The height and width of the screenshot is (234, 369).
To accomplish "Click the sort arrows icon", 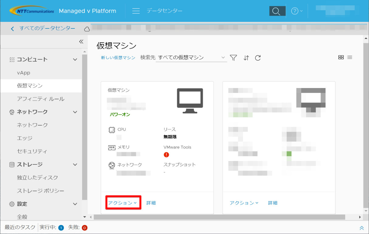I will 246,58.
